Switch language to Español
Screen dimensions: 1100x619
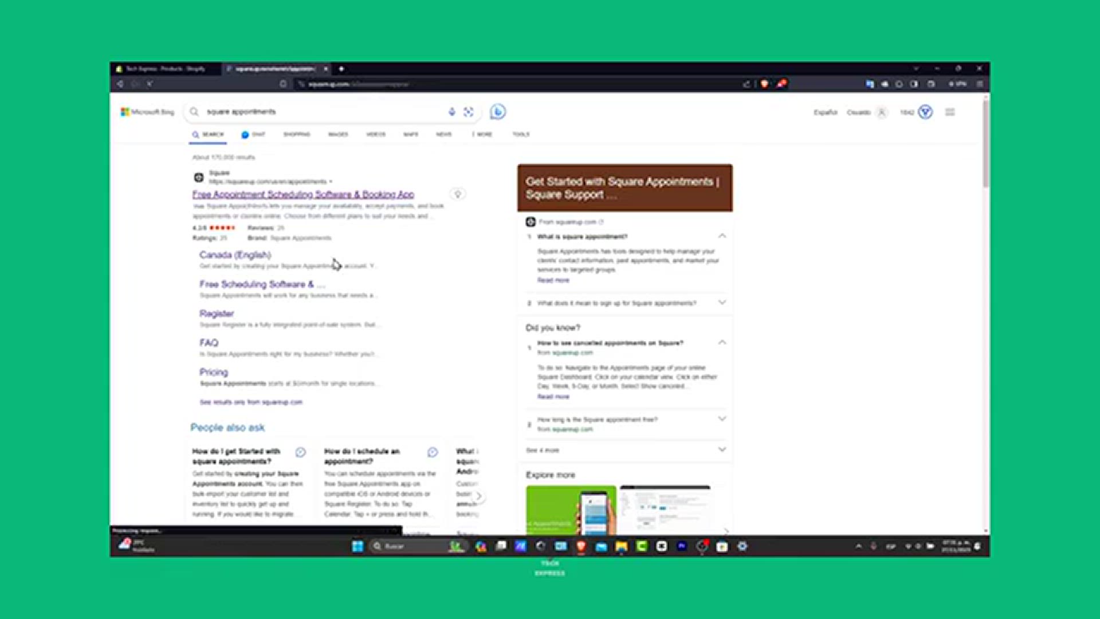tap(826, 112)
